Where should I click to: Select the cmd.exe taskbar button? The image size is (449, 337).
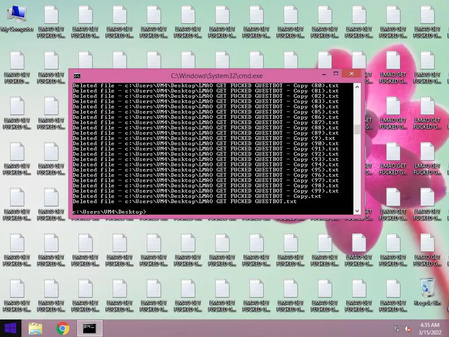click(x=89, y=328)
